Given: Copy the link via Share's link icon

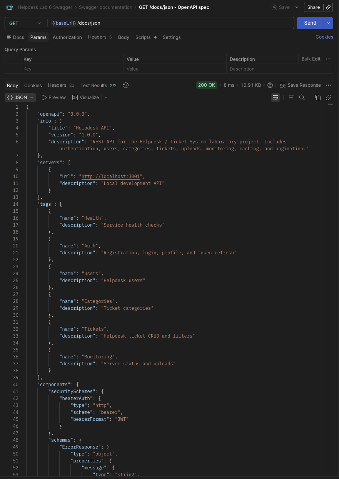Looking at the screenshot, I should click(x=328, y=7).
